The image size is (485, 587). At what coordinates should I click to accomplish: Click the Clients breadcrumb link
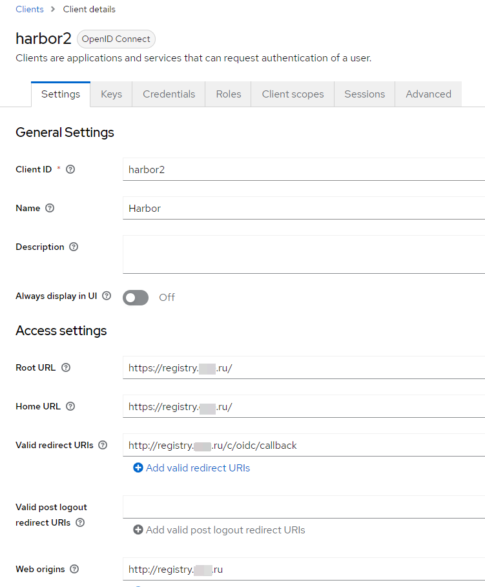[30, 9]
